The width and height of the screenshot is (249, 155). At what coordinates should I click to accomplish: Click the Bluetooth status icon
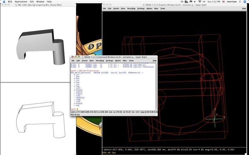point(240,2)
